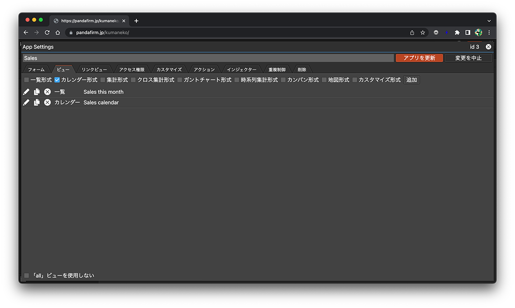The width and height of the screenshot is (515, 308).
Task: Edit the Sales calendar view
Action: 26,103
